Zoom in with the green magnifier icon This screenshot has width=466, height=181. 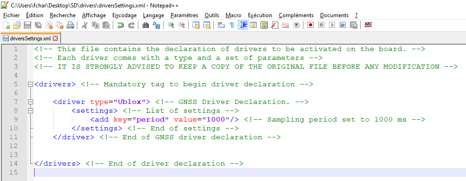click(x=171, y=25)
